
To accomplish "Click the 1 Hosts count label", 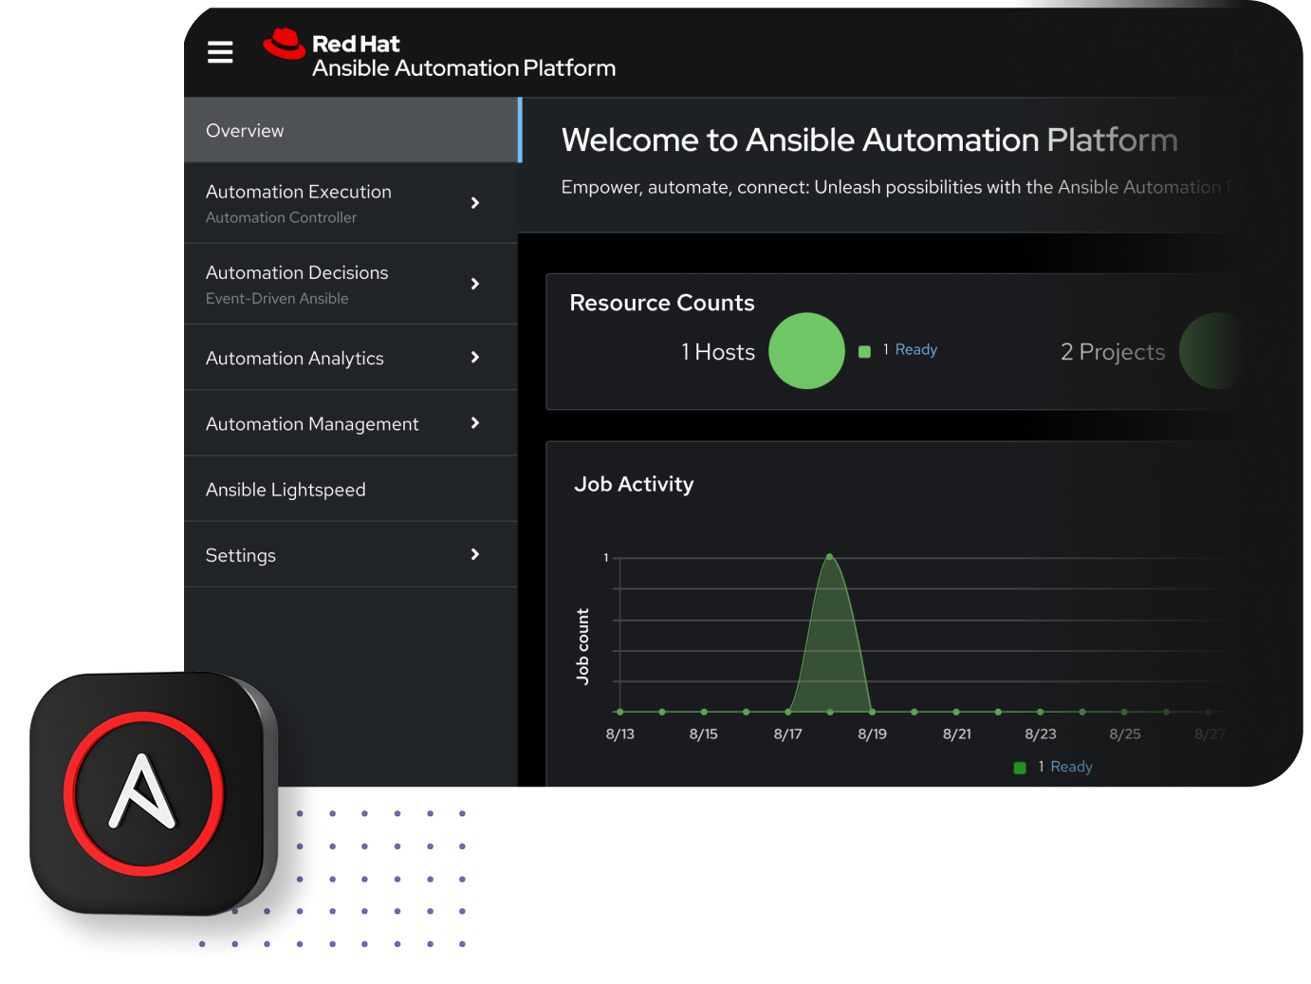I will click(718, 352).
